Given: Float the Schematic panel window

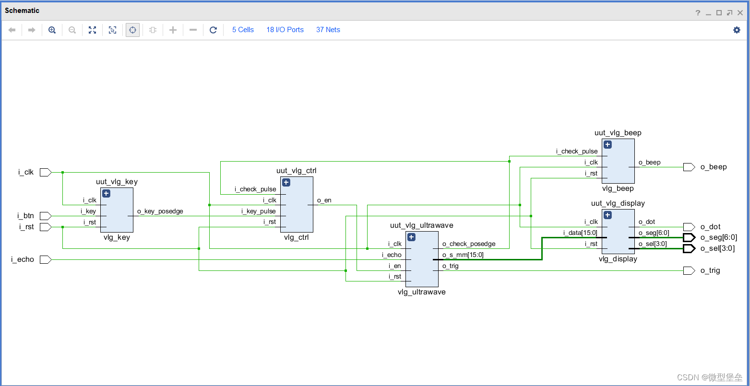Looking at the screenshot, I should (729, 13).
